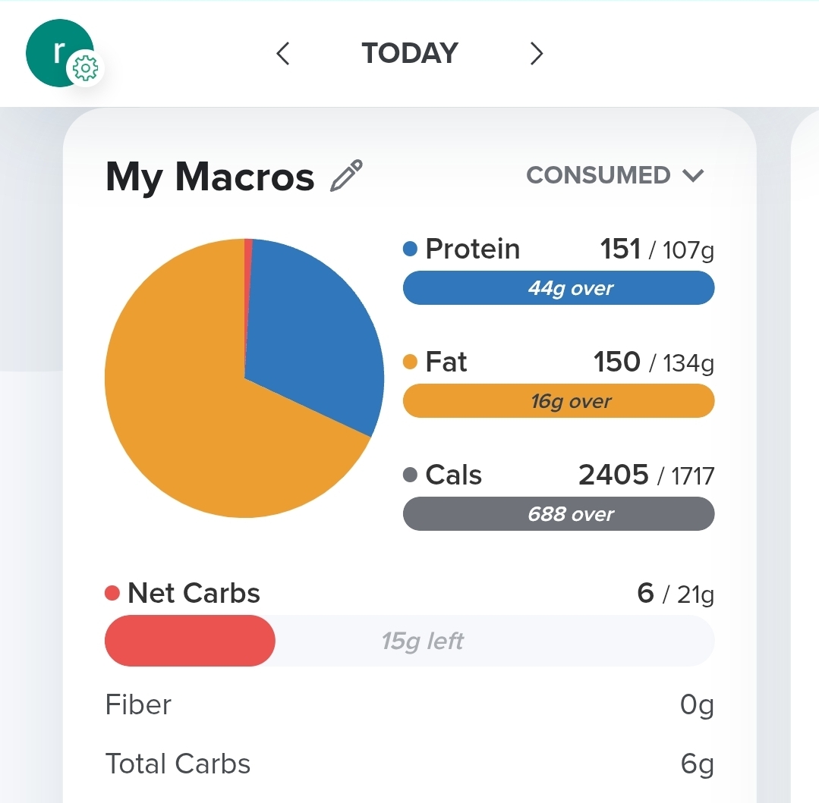Click the red Net Carbs legend dot

pyautogui.click(x=112, y=593)
